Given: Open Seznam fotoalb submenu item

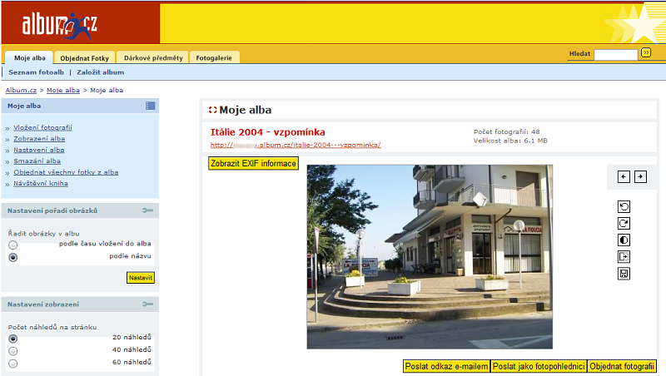Looking at the screenshot, I should coord(36,72).
